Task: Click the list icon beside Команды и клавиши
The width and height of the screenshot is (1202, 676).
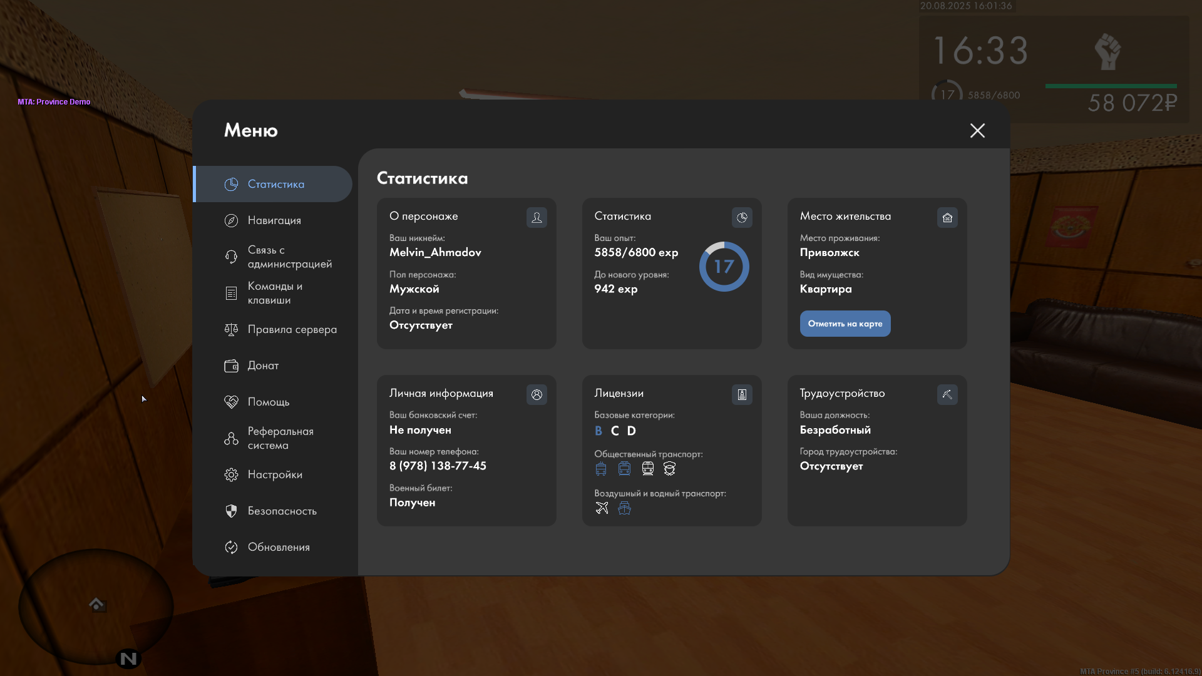Action: (231, 293)
